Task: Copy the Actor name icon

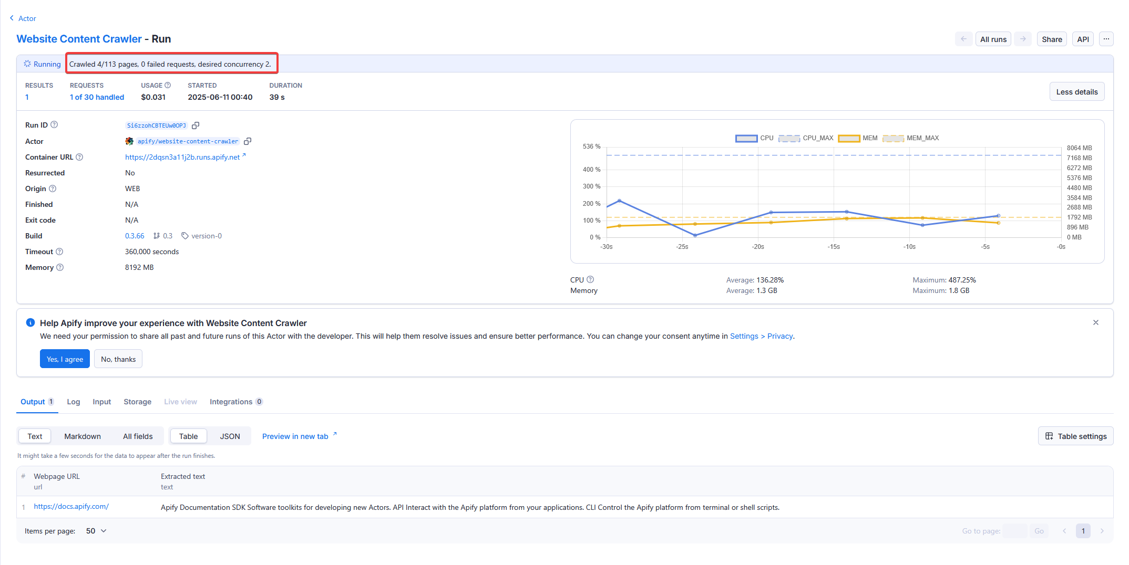Action: [248, 141]
